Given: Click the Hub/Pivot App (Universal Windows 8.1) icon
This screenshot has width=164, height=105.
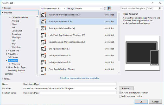Looking at the screenshot, I should [x=43, y=35].
